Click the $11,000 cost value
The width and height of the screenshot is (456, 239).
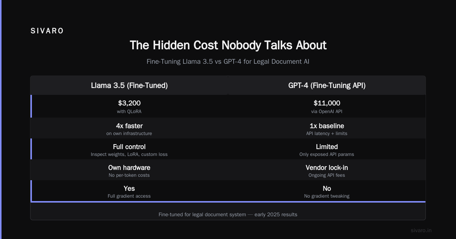pos(327,103)
